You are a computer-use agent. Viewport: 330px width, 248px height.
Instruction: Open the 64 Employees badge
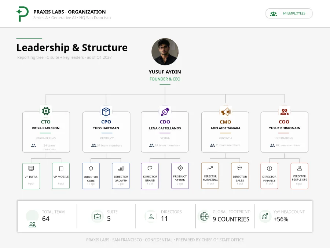click(x=289, y=14)
